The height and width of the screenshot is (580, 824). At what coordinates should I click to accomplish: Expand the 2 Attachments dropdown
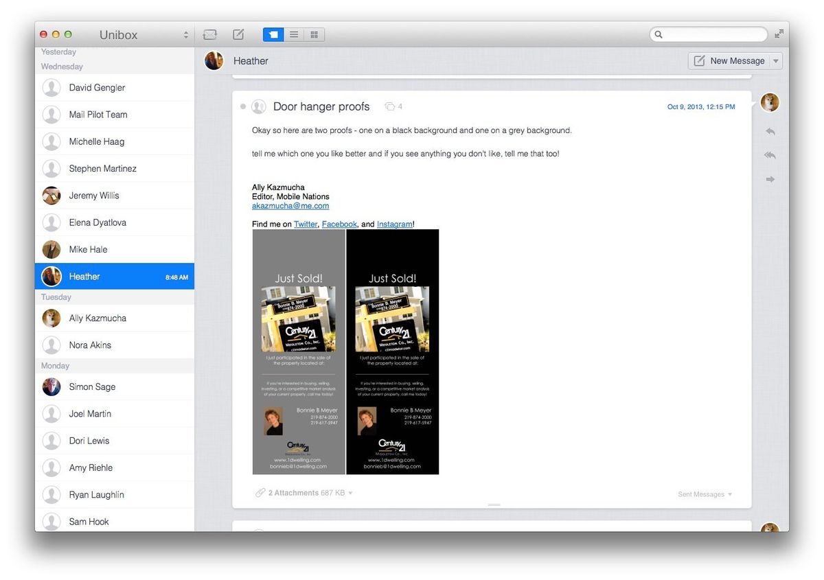pyautogui.click(x=350, y=492)
